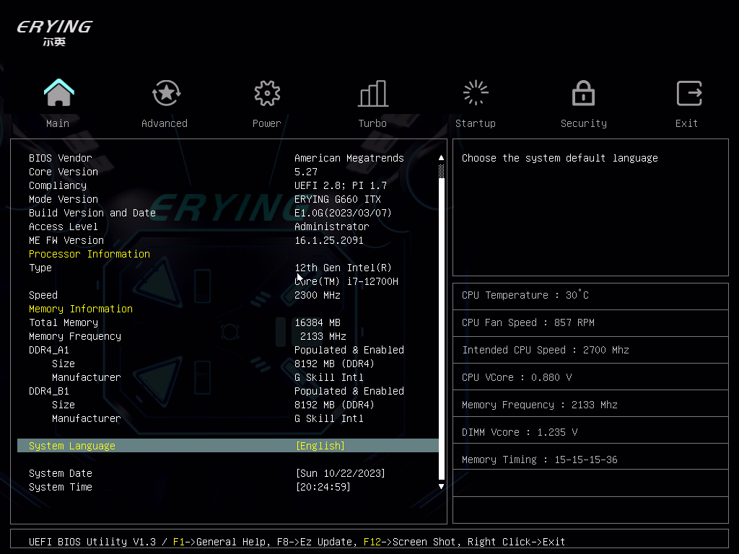Click the scrollbar down arrow

442,487
